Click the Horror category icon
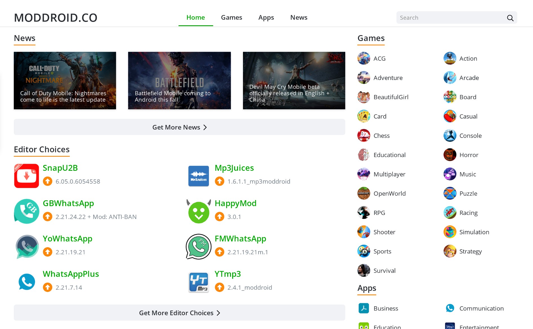 [x=450, y=155]
